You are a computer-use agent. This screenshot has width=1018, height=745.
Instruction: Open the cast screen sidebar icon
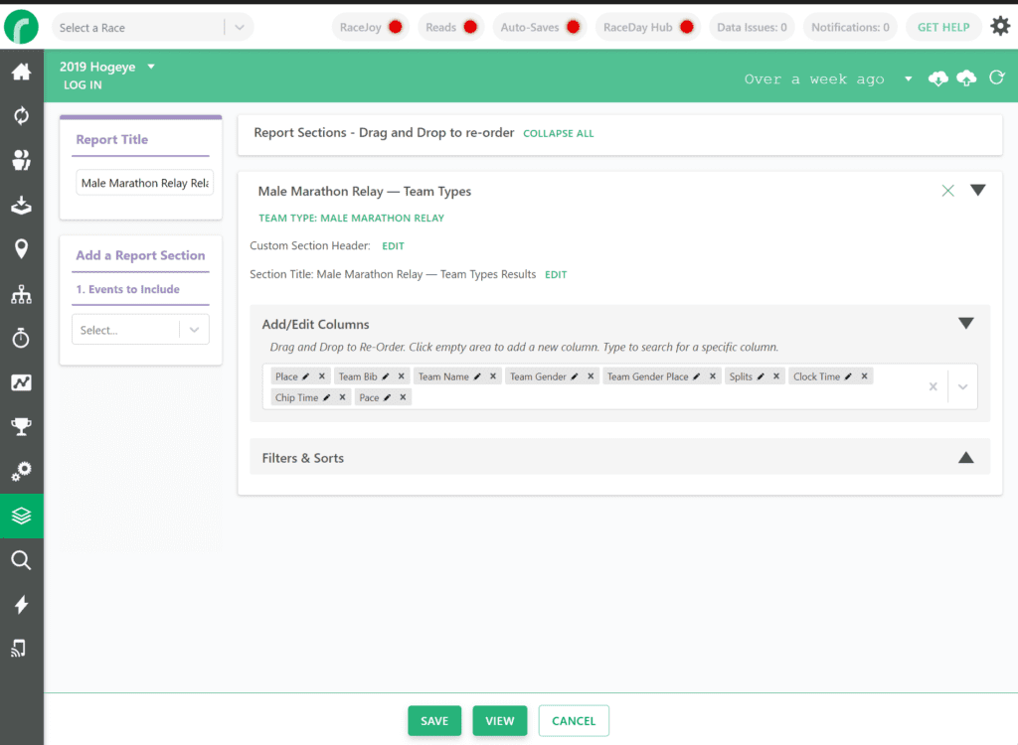pos(20,649)
